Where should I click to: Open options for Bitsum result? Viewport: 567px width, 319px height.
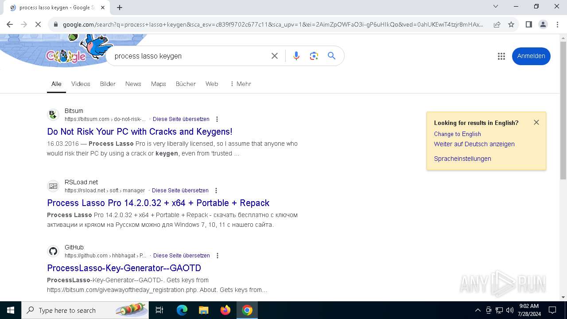tap(217, 119)
